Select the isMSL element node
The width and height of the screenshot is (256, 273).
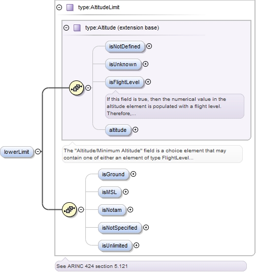click(x=110, y=192)
